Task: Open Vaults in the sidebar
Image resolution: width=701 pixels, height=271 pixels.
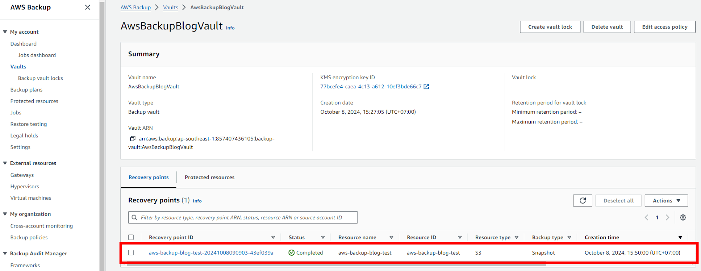Action: pyautogui.click(x=18, y=67)
